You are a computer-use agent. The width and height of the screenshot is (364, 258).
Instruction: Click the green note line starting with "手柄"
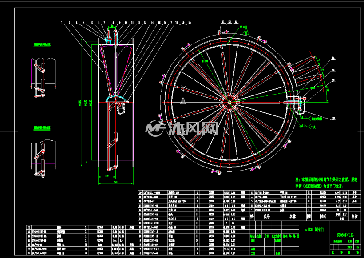click(x=319, y=186)
